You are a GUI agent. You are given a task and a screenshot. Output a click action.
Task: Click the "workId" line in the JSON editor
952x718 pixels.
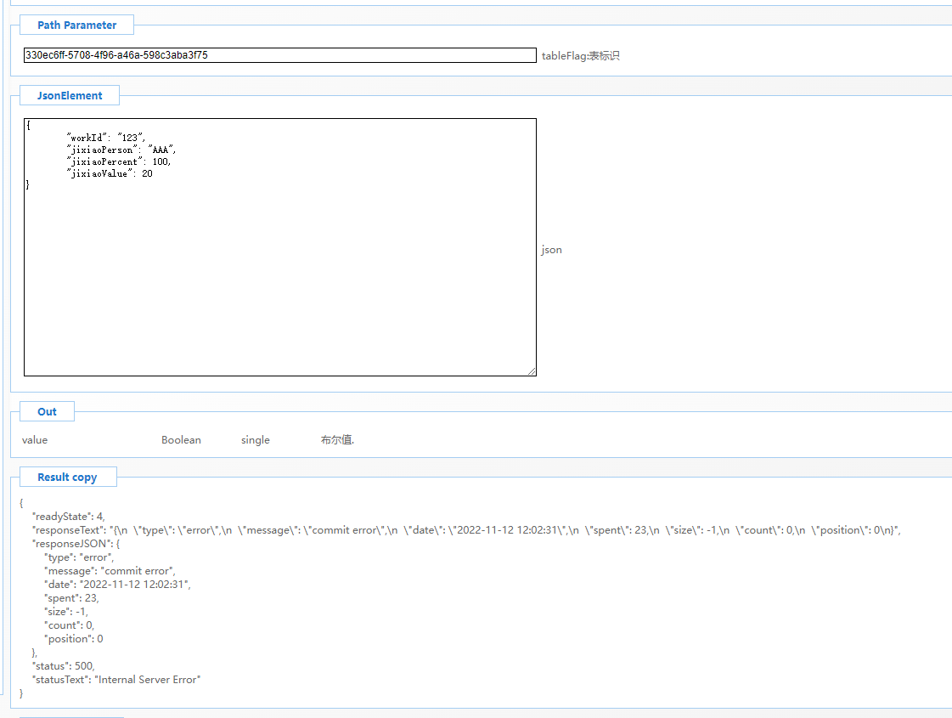[106, 138]
